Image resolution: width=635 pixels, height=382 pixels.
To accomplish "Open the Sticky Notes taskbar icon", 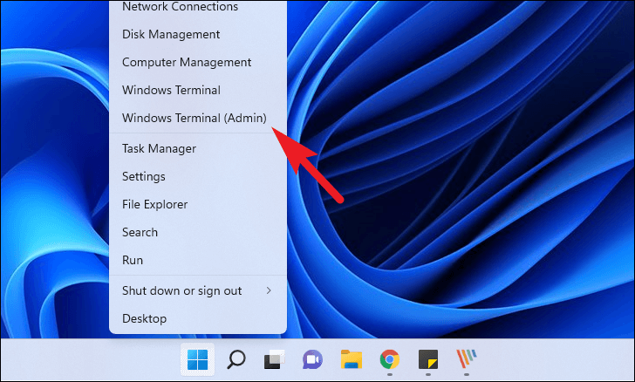I will point(428,359).
